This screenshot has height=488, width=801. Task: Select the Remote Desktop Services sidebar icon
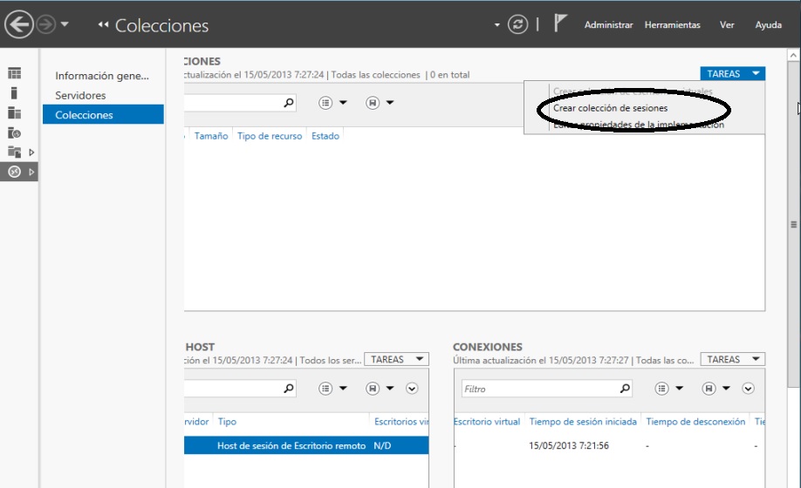[x=15, y=172]
